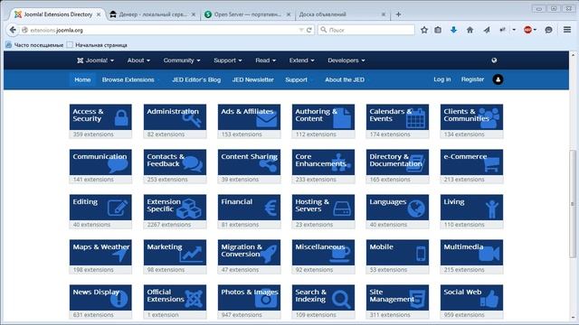
Task: Select the Home tab in JED menu
Action: tap(82, 79)
